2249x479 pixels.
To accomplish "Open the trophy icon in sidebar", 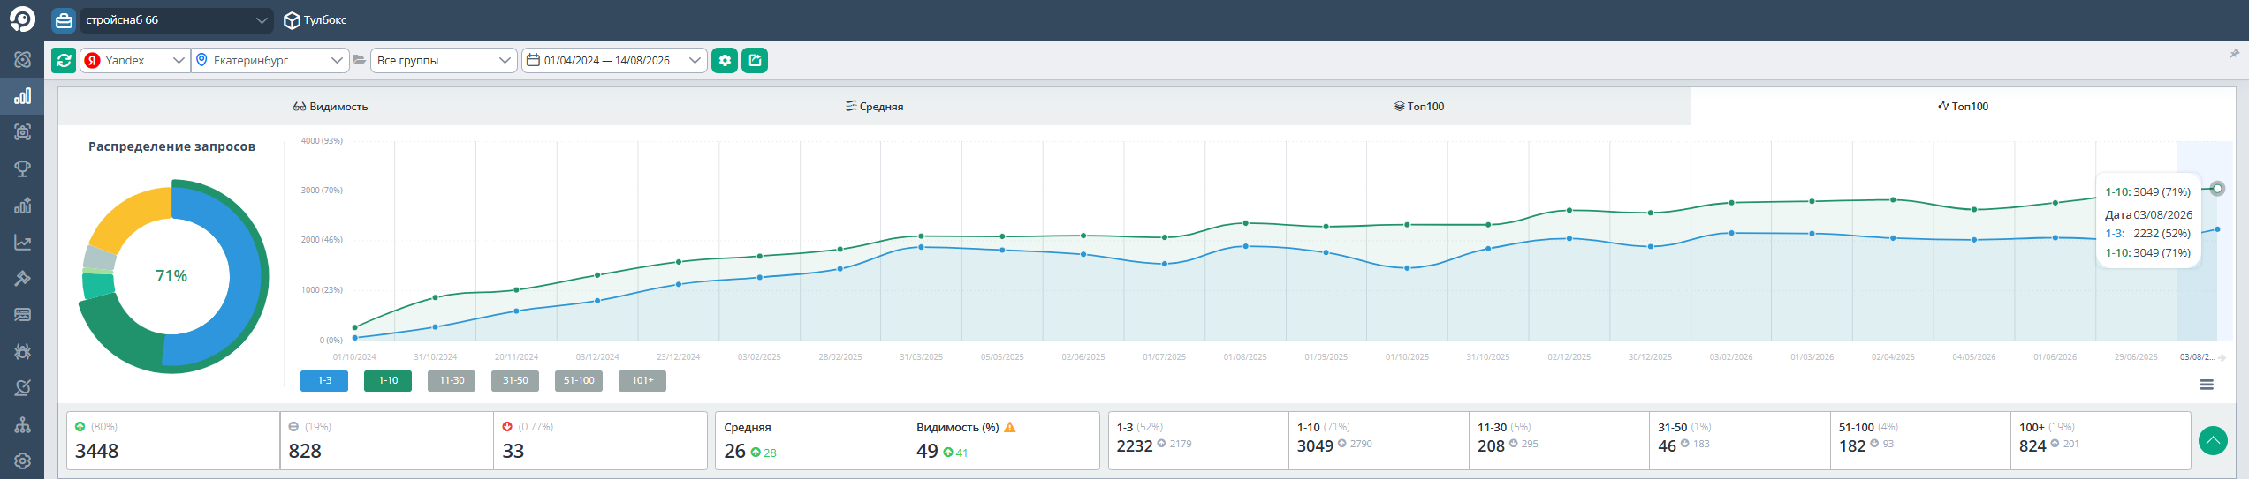I will point(22,169).
